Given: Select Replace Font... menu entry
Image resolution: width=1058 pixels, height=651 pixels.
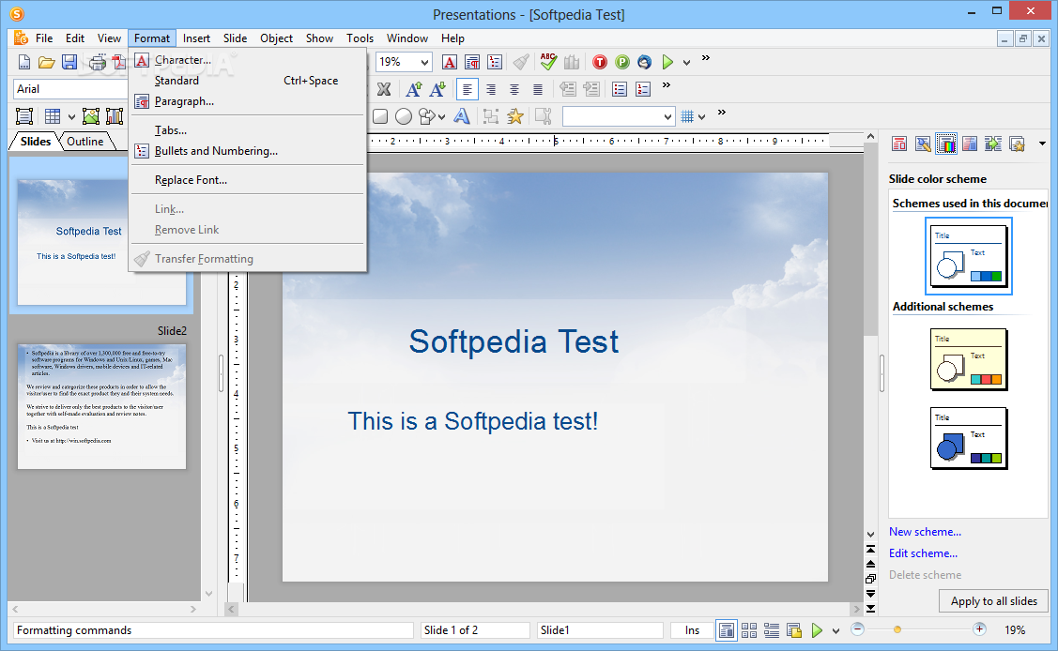Looking at the screenshot, I should pyautogui.click(x=248, y=180).
